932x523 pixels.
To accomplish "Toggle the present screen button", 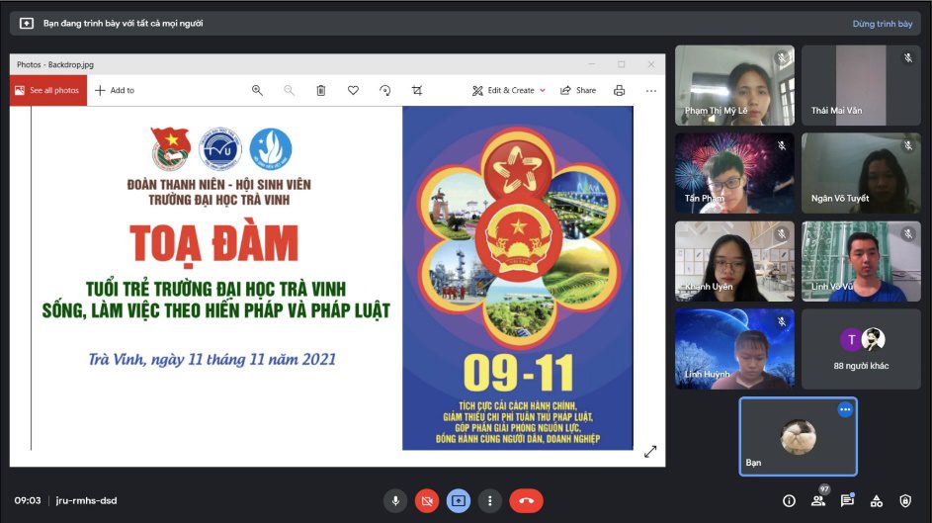I will tap(459, 500).
